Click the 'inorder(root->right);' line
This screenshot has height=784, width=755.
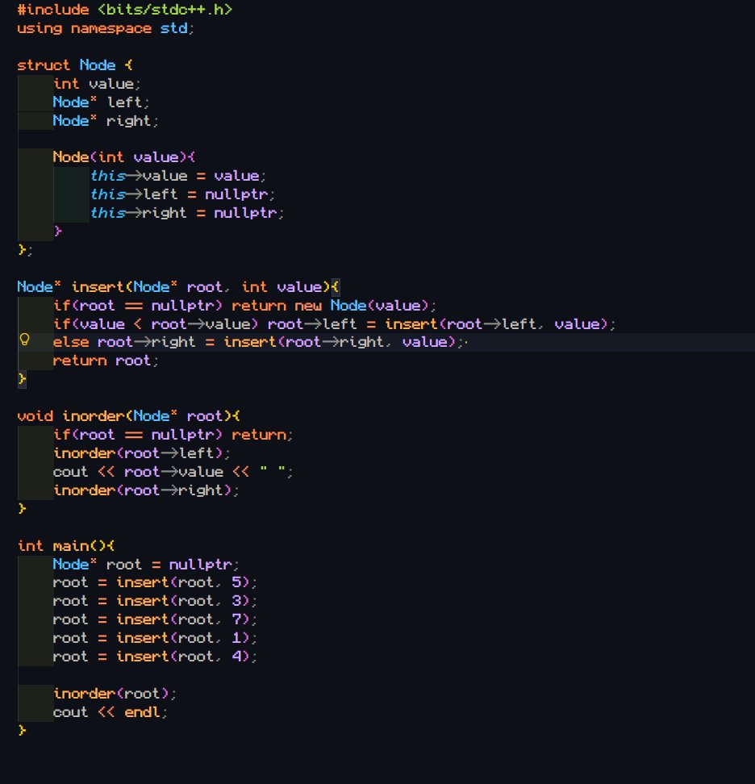(146, 490)
